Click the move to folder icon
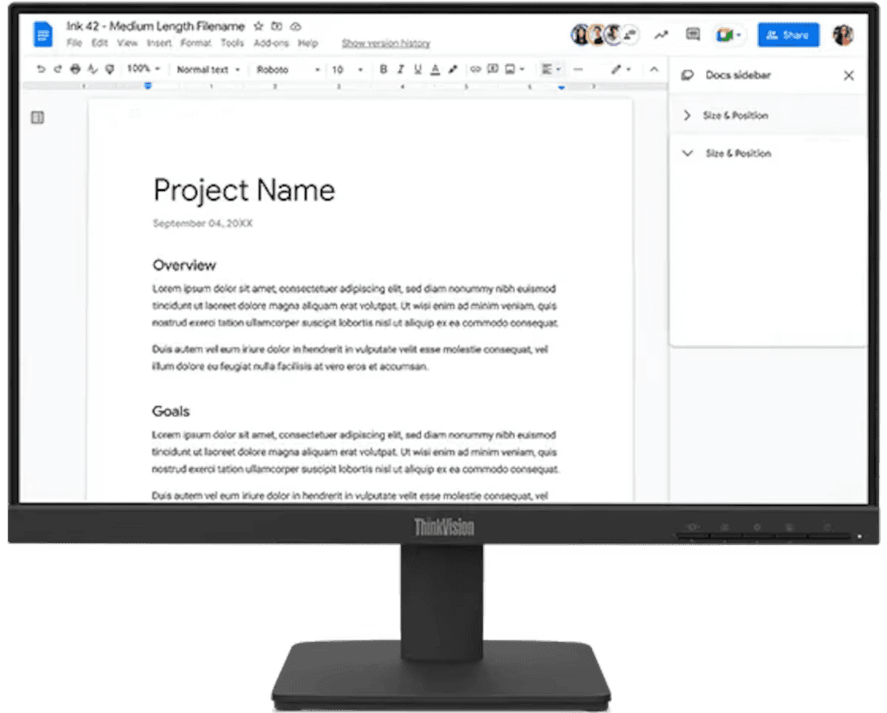The height and width of the screenshot is (713, 887). [x=276, y=26]
